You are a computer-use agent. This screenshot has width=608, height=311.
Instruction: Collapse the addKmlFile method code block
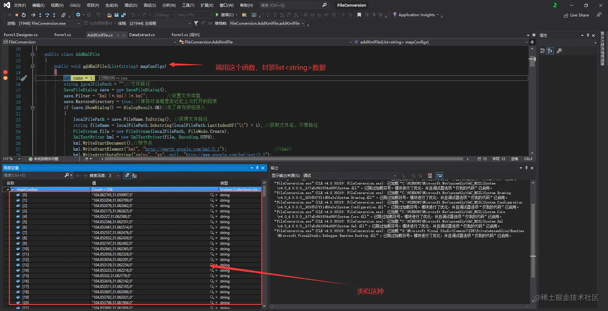click(x=33, y=66)
